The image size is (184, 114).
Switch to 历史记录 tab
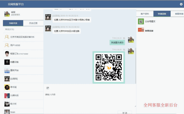click(33, 23)
